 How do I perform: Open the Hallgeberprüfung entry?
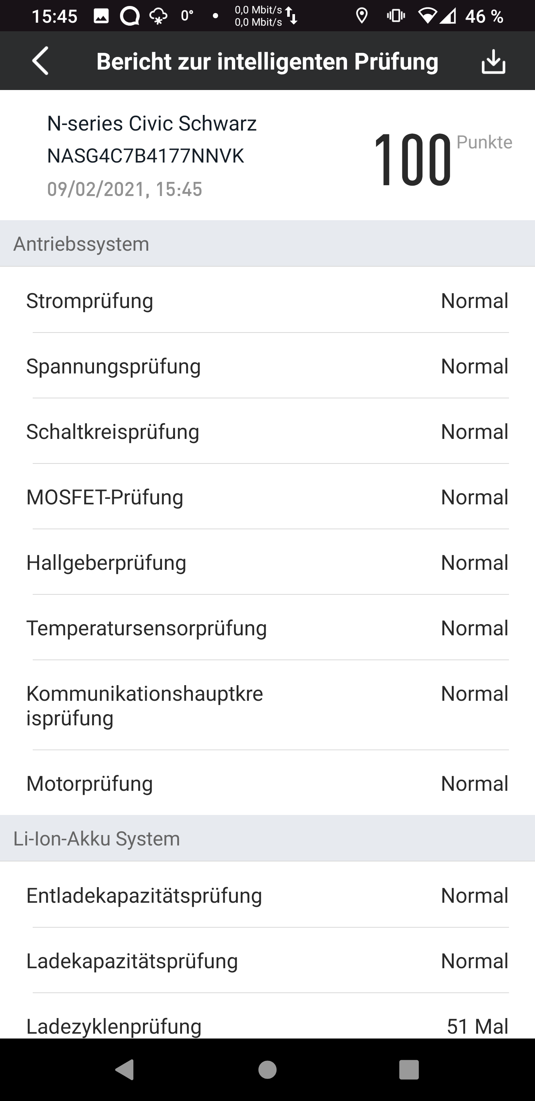click(x=267, y=562)
